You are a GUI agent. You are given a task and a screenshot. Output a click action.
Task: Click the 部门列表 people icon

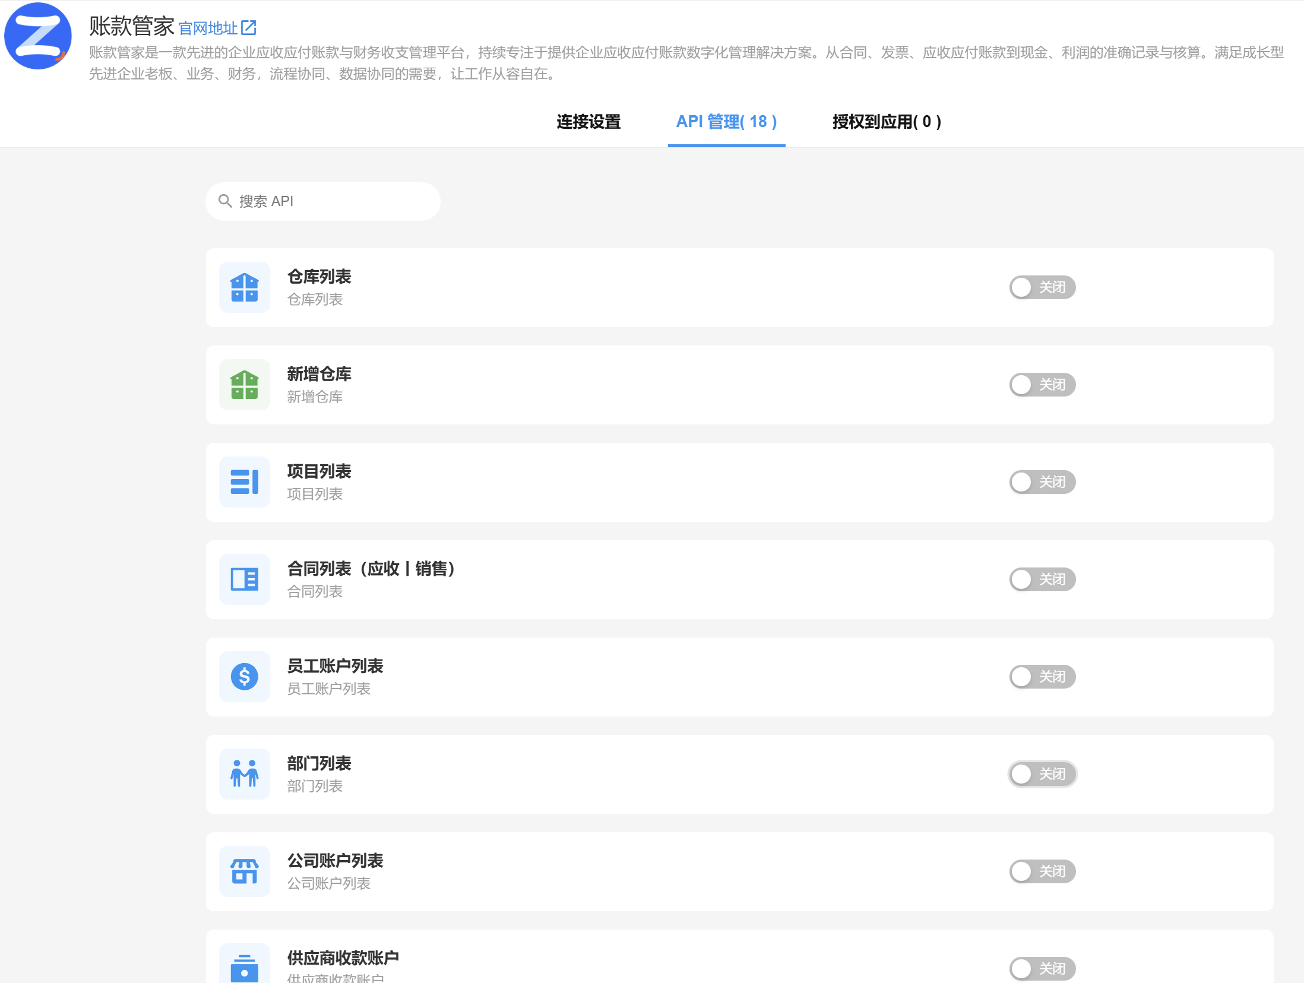(245, 774)
